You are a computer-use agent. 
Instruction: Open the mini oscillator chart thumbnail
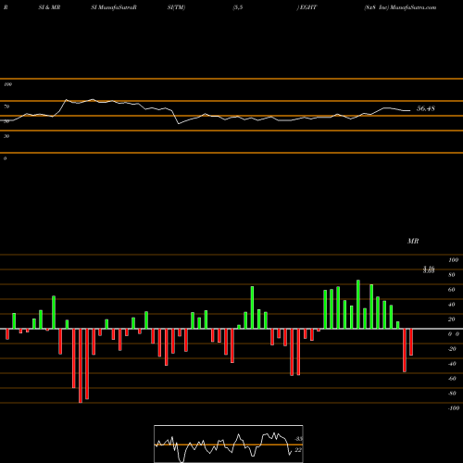point(229,444)
